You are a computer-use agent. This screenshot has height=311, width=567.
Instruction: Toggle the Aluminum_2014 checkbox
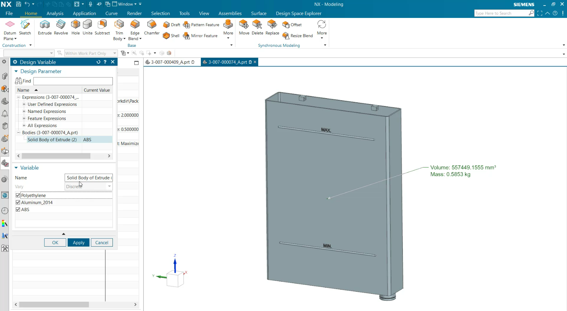18,203
